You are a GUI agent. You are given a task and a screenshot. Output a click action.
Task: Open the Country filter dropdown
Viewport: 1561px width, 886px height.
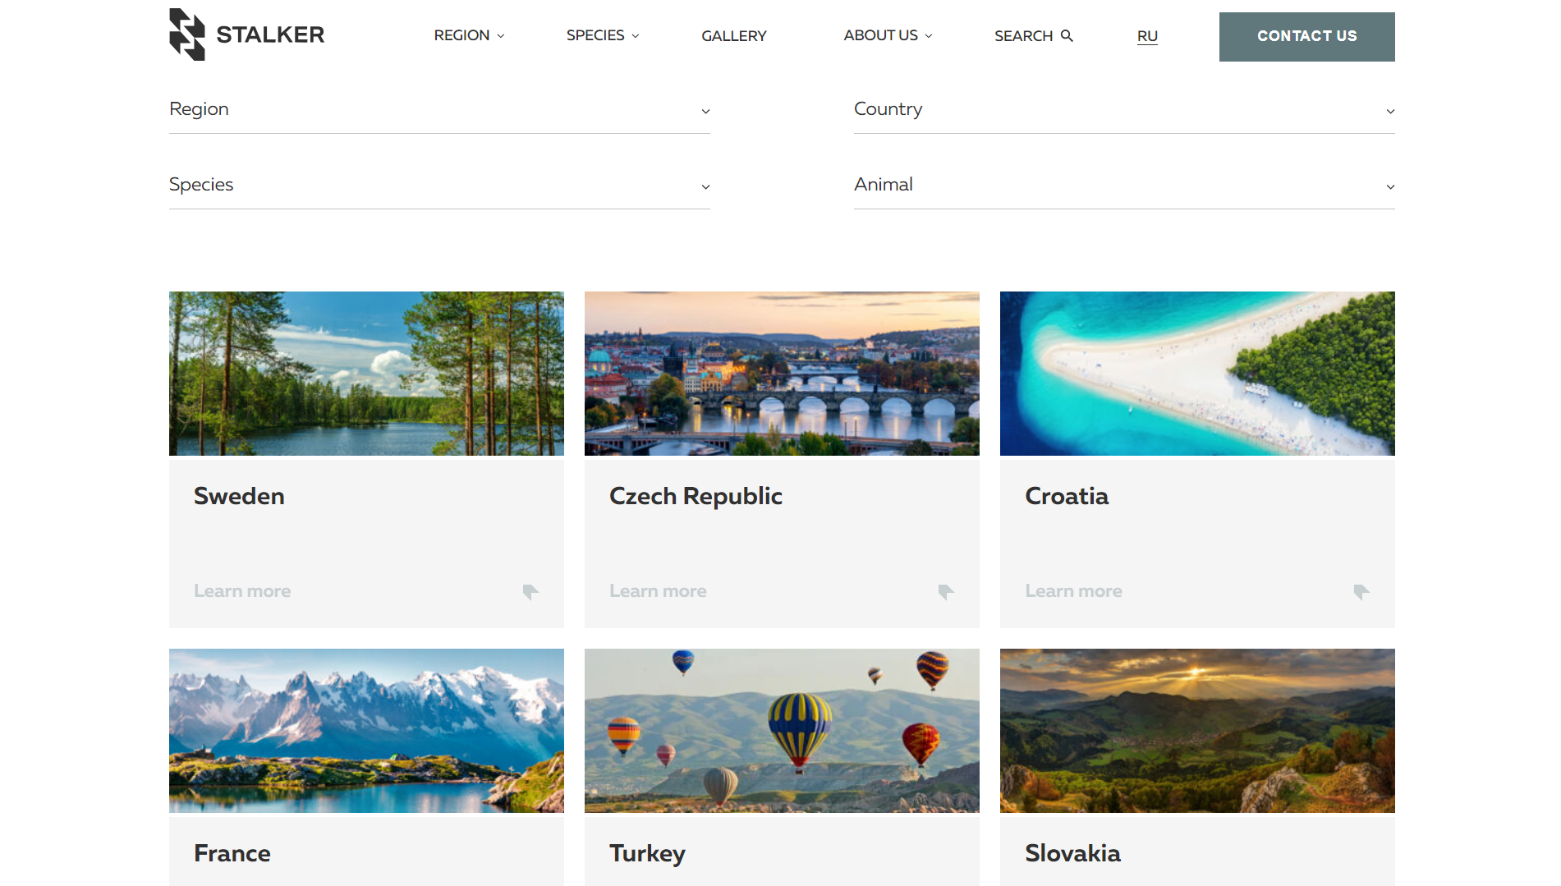1124,110
